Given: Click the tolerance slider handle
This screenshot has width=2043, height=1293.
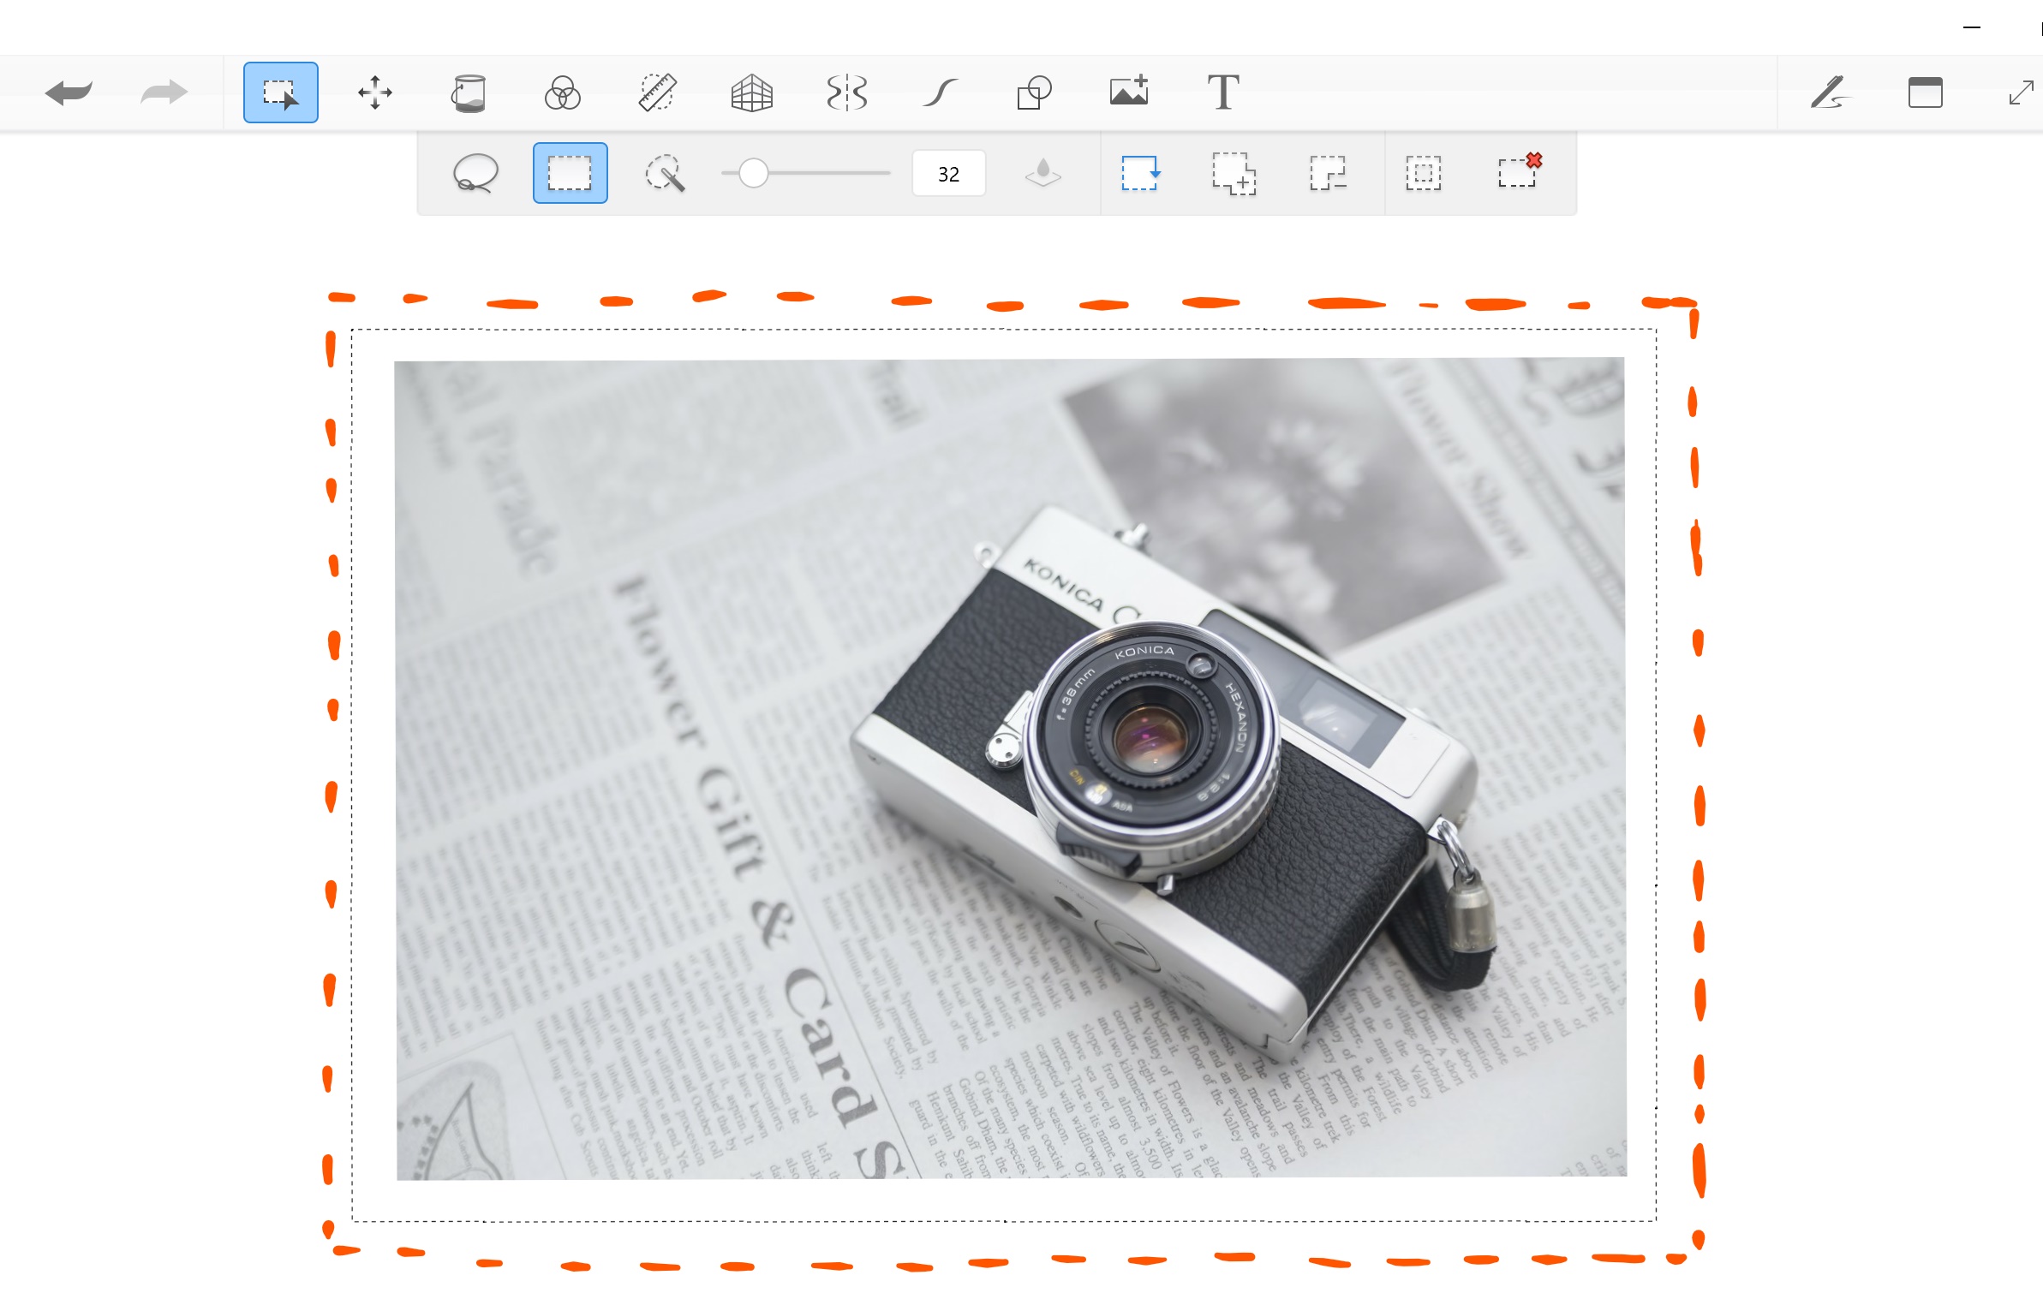Looking at the screenshot, I should click(x=754, y=173).
